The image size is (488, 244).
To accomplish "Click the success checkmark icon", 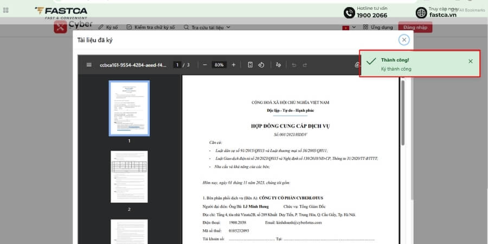I will tap(371, 61).
